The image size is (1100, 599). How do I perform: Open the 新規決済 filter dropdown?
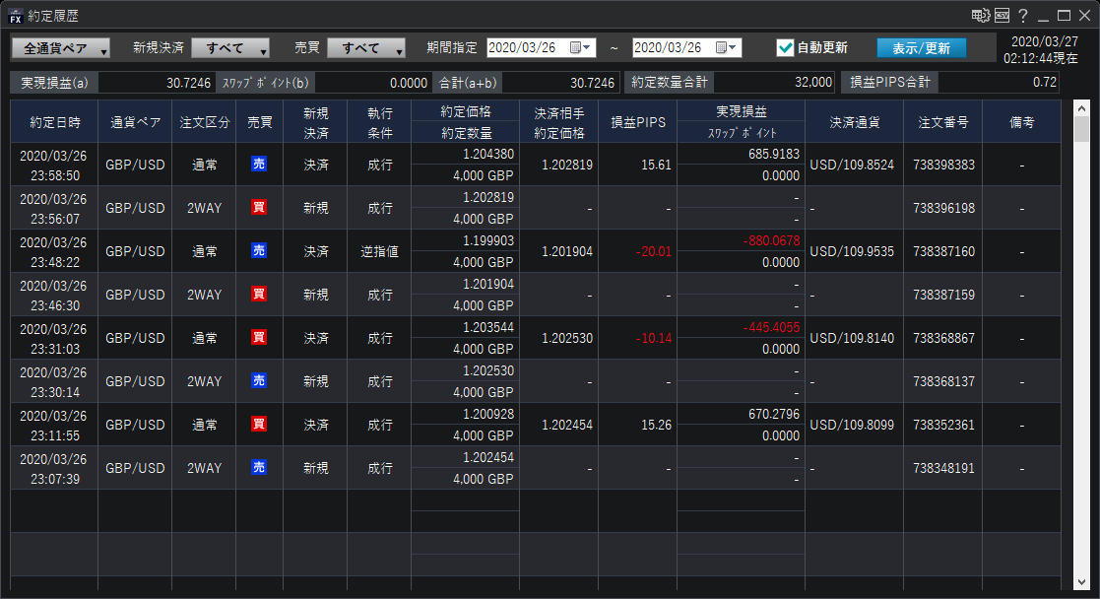tap(230, 47)
